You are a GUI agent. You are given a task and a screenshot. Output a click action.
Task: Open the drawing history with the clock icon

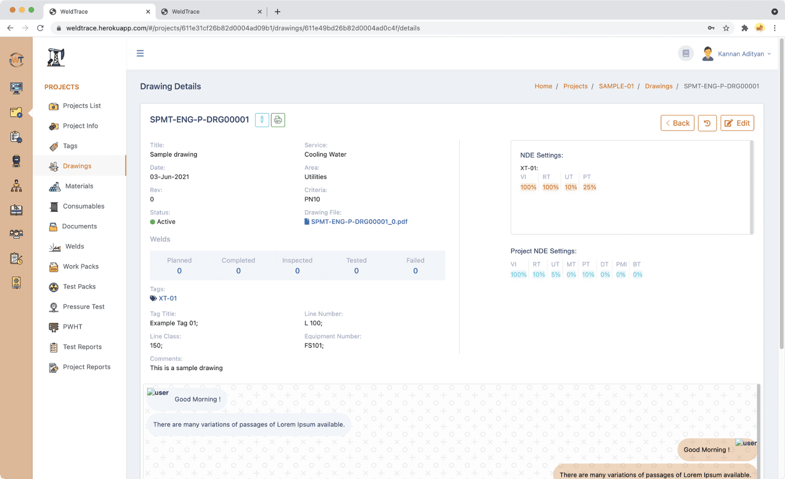click(707, 123)
